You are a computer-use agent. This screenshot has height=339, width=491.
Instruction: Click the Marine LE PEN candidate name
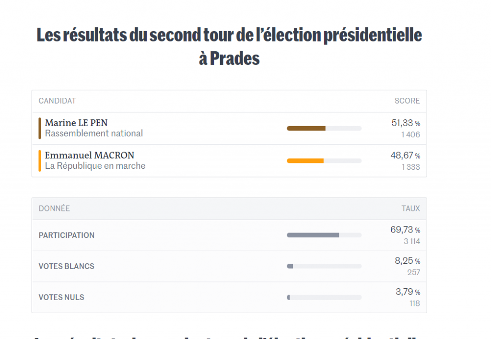(76, 123)
